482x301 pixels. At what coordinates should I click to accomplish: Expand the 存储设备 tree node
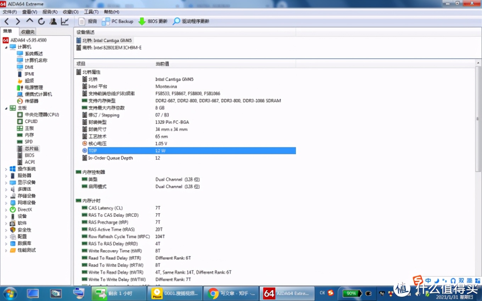[x=6, y=196]
